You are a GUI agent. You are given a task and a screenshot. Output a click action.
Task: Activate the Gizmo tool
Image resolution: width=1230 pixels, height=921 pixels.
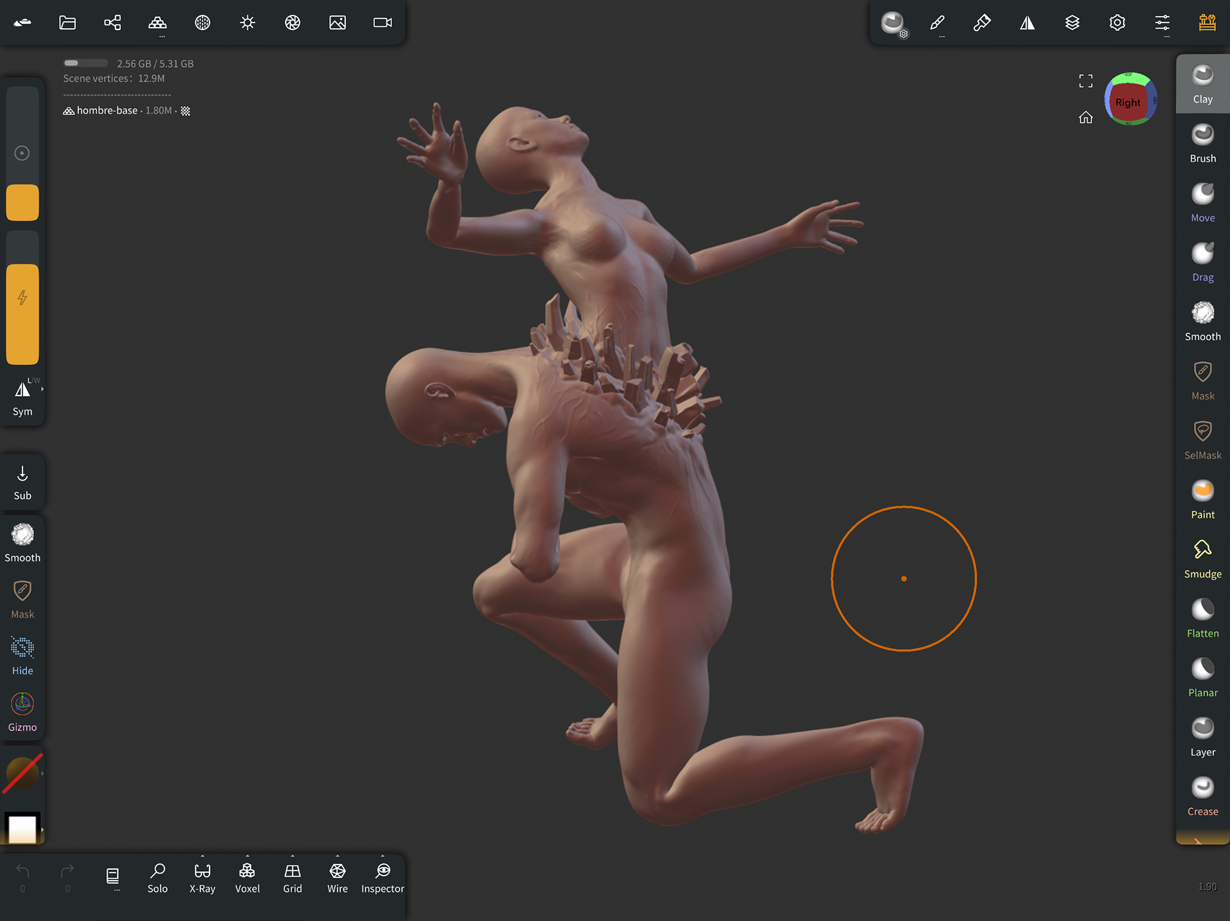tap(22, 712)
